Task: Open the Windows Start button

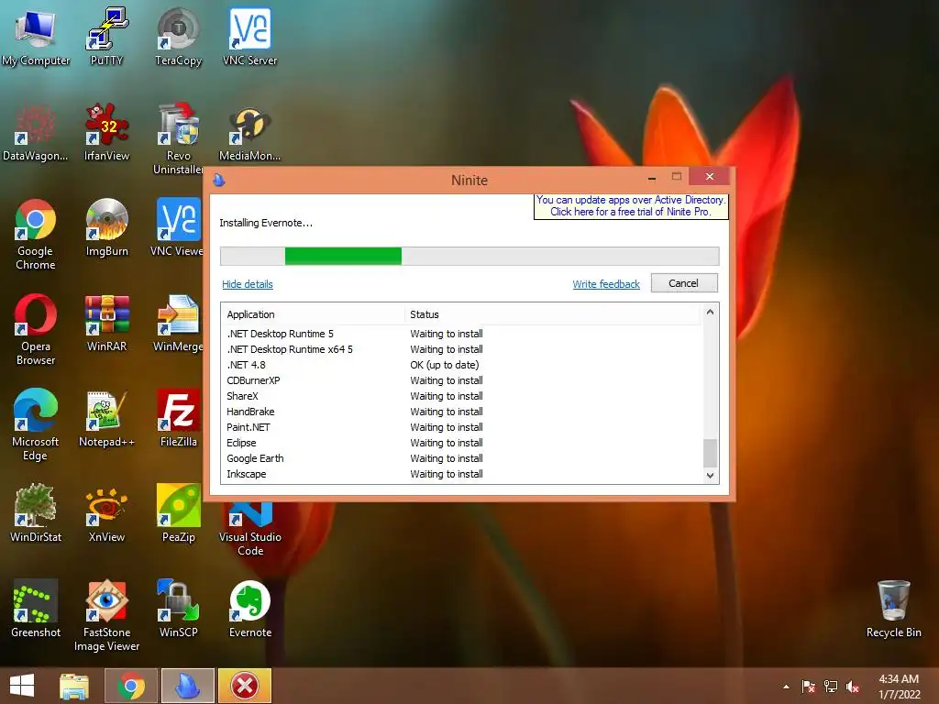Action: click(22, 686)
